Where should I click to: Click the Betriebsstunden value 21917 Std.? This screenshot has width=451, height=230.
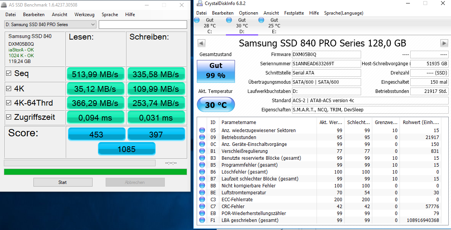(x=429, y=91)
